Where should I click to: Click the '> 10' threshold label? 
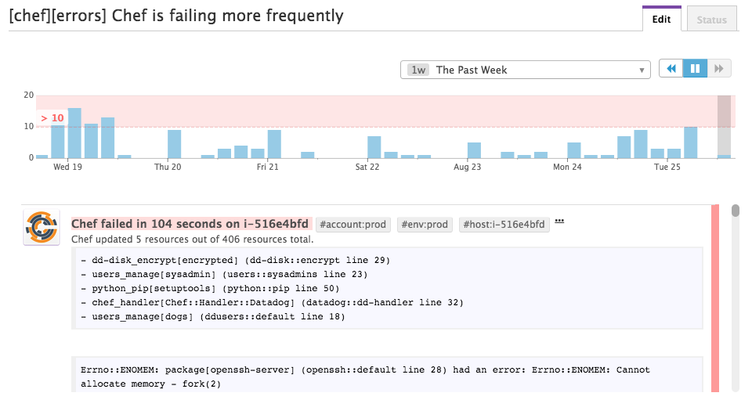coord(52,118)
